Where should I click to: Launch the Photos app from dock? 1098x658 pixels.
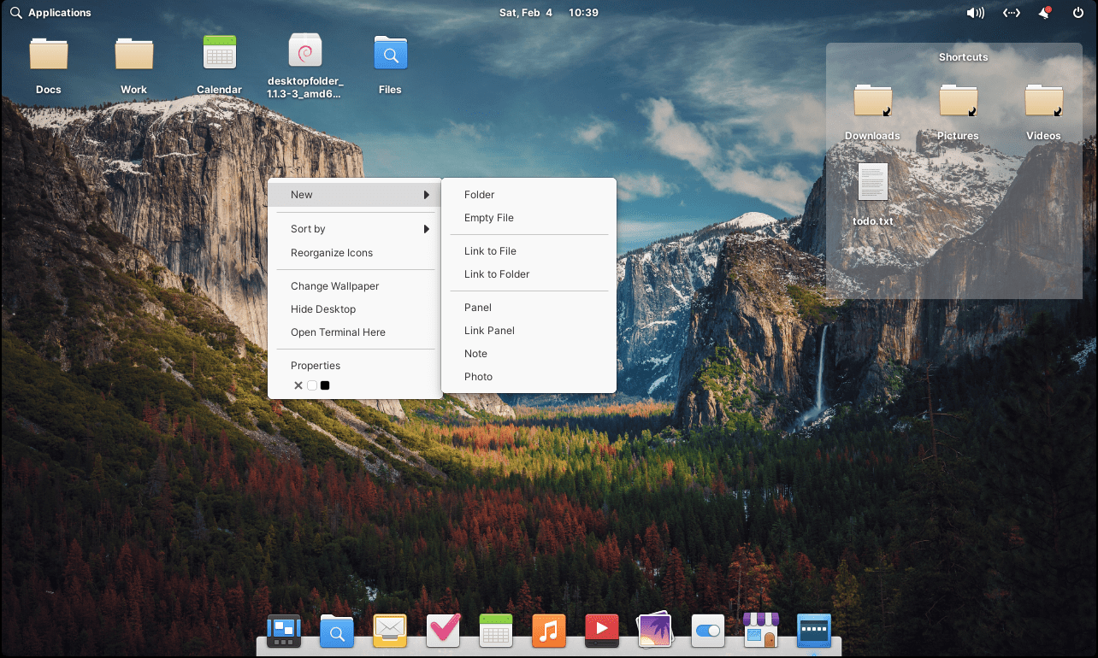pos(655,632)
